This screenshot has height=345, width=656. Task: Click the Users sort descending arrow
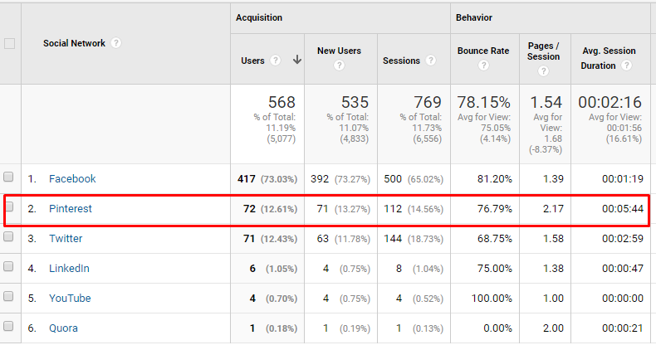click(297, 61)
